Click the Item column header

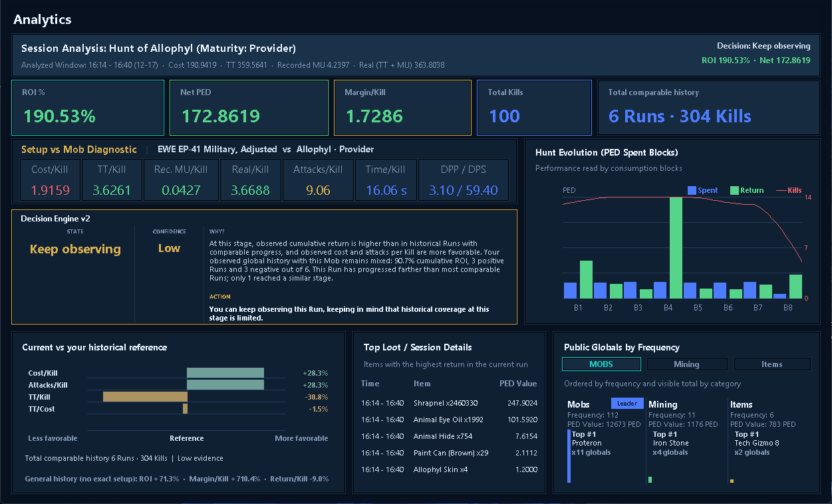(422, 384)
